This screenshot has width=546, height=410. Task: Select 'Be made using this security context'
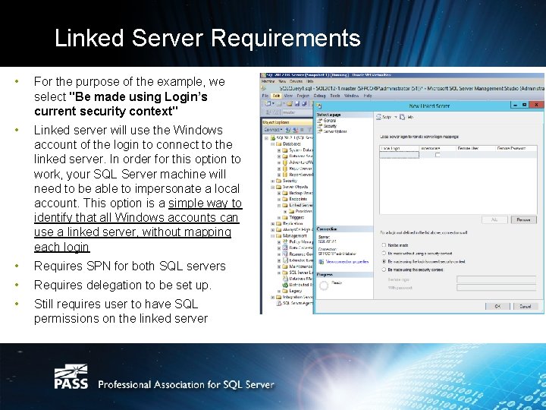(384, 270)
